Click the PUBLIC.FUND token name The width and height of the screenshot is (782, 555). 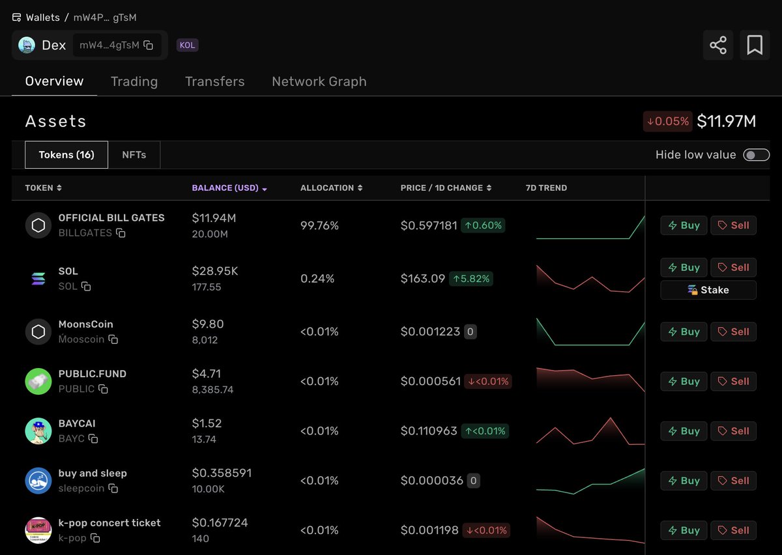(93, 374)
